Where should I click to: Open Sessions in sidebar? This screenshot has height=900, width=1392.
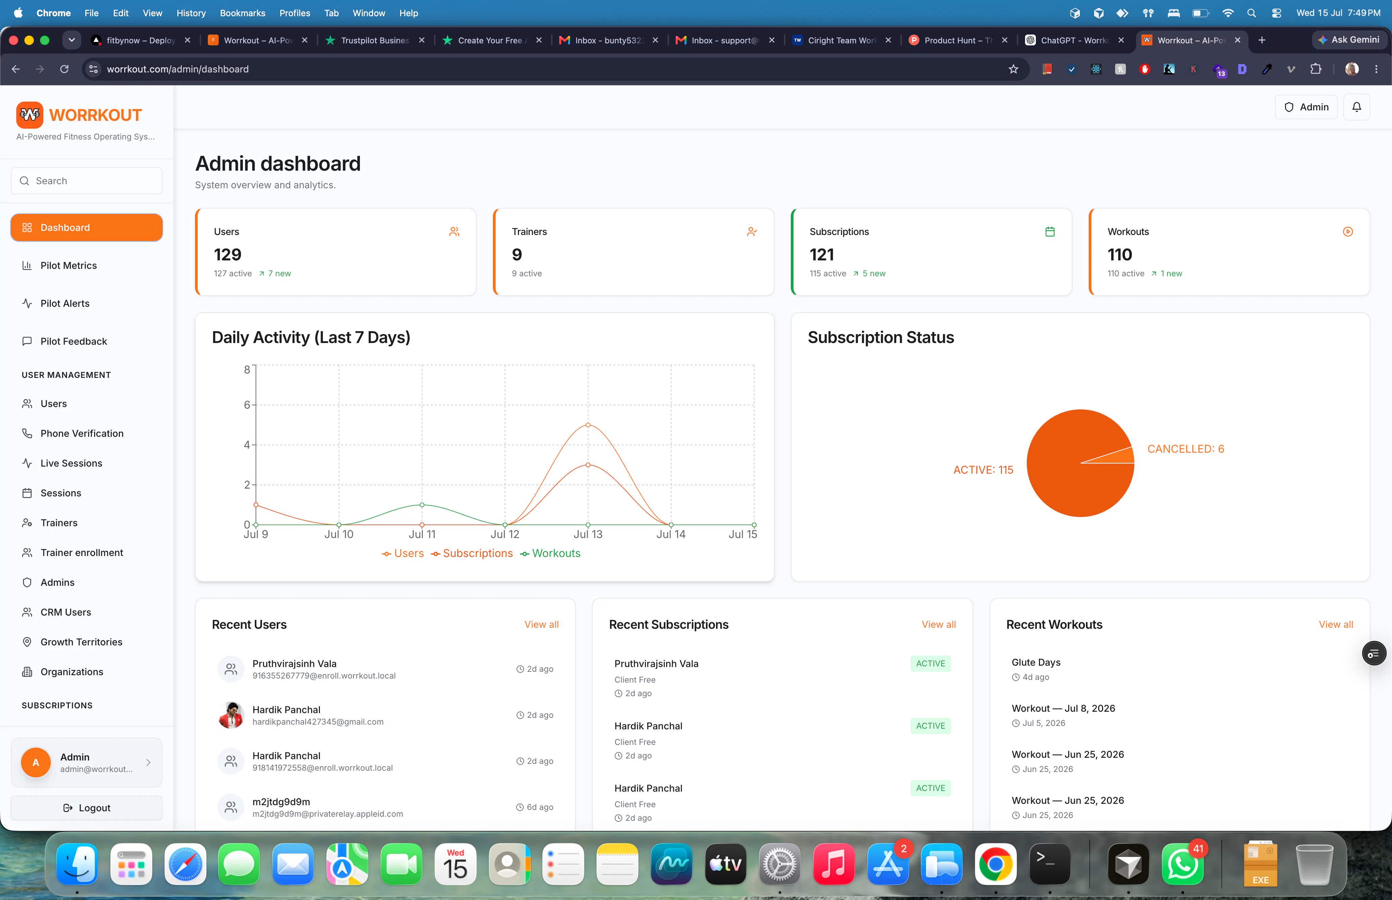(86, 493)
